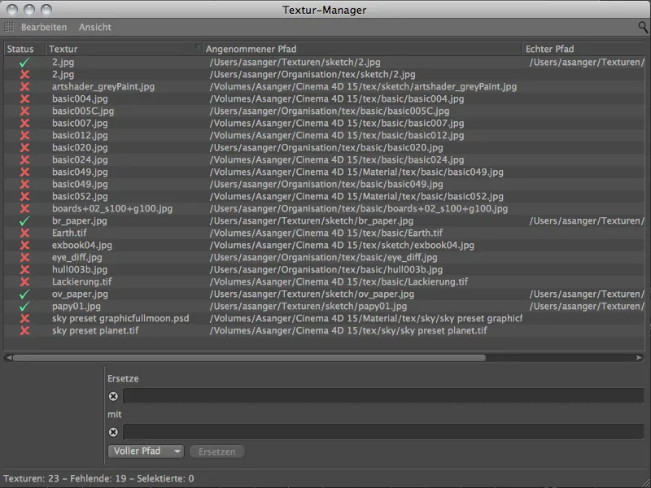Click the window resize grip corner
651x488 pixels.
[x=645, y=482]
